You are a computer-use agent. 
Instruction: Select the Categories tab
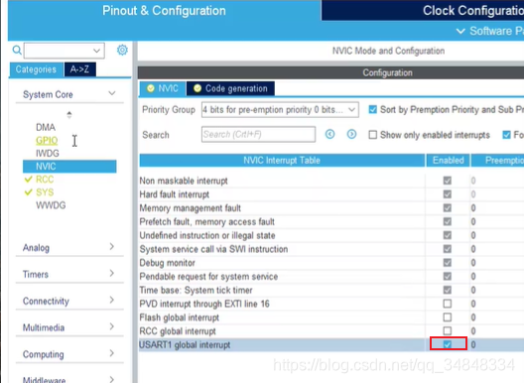click(36, 69)
